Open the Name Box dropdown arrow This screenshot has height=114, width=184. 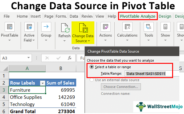point(28,58)
